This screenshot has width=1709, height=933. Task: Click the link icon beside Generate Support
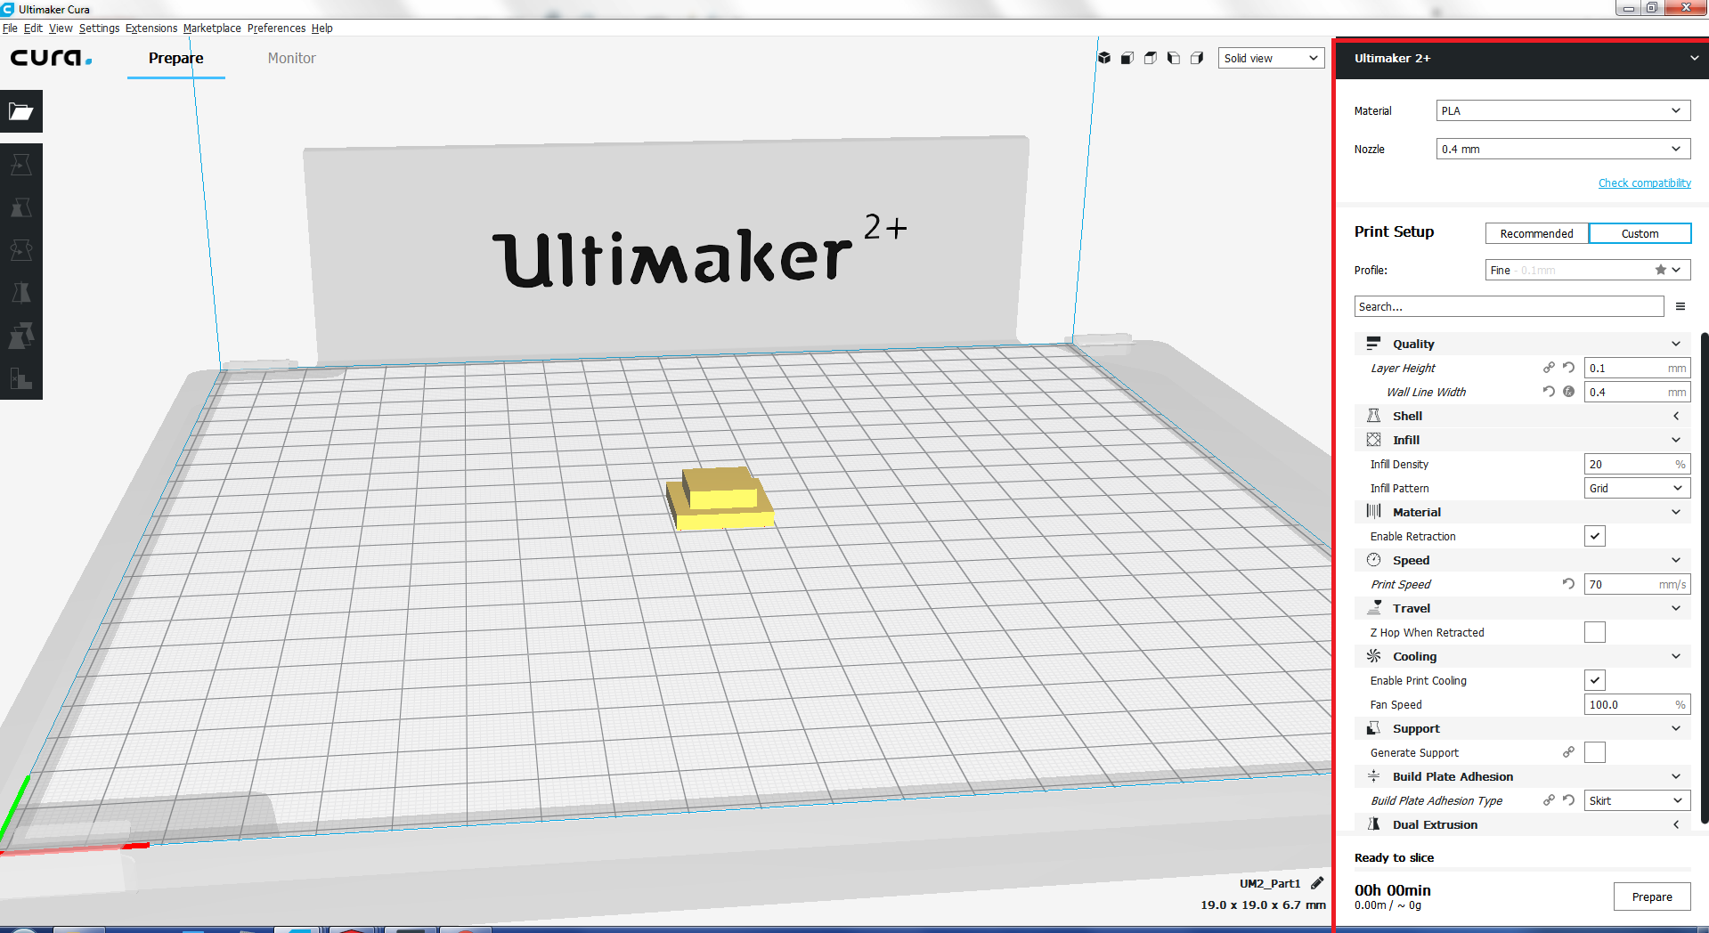pos(1569,752)
